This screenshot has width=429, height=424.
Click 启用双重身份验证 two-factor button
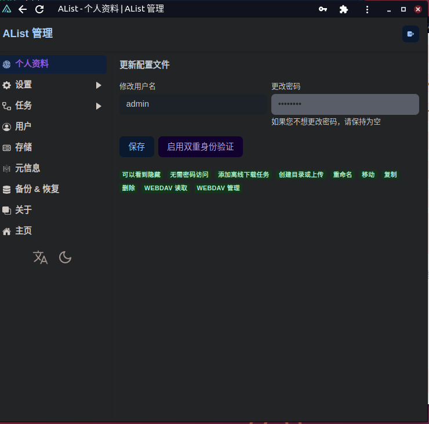click(200, 147)
